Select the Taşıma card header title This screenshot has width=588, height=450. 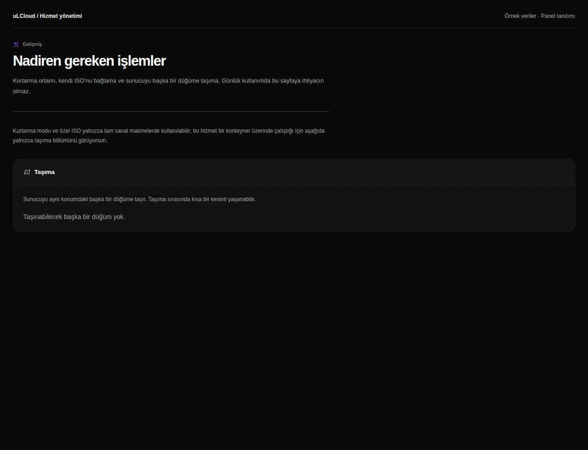[45, 172]
